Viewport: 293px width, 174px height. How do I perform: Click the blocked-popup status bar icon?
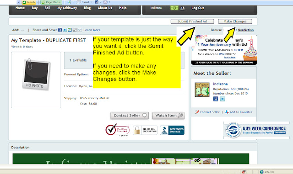tap(244, 172)
